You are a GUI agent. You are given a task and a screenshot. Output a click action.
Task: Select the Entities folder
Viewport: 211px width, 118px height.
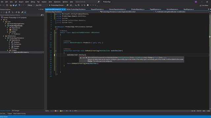point(14,32)
